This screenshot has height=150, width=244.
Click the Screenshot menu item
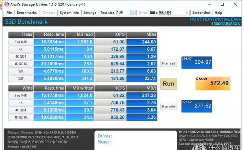point(201,13)
